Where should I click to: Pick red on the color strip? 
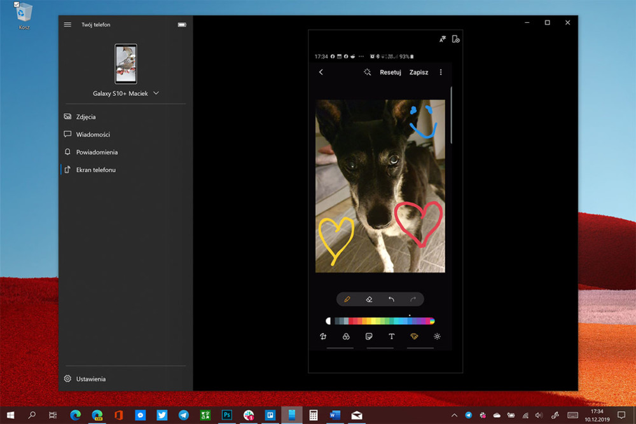pos(352,321)
